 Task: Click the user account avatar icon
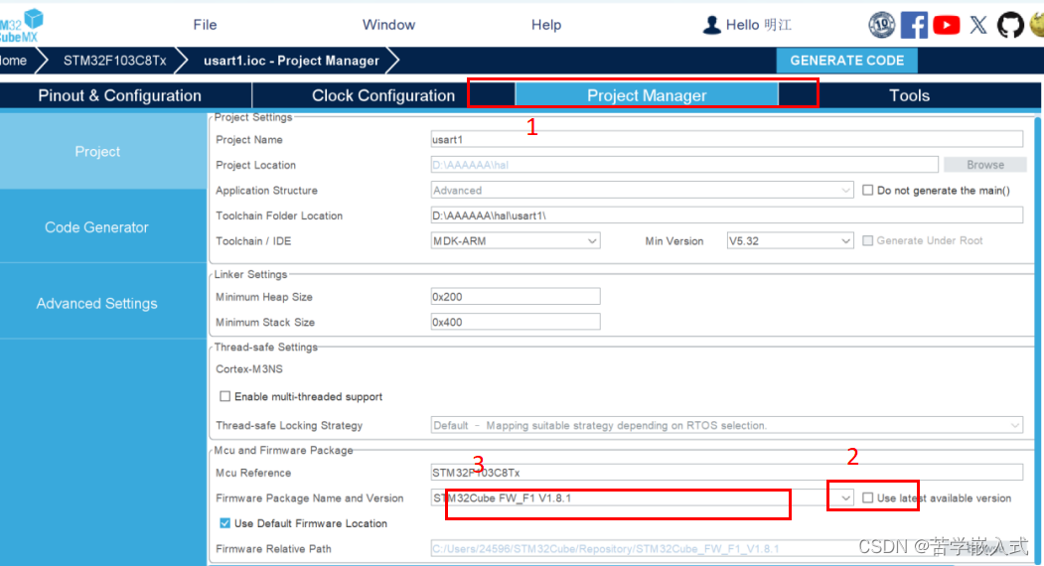coord(712,25)
